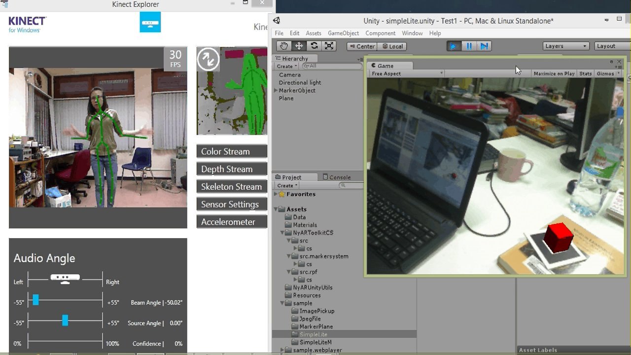Select Camera in the Hierarchy
Viewport: 631px width, 355px height.
point(289,75)
